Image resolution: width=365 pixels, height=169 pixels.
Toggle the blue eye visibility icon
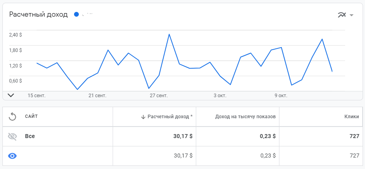coord(12,156)
